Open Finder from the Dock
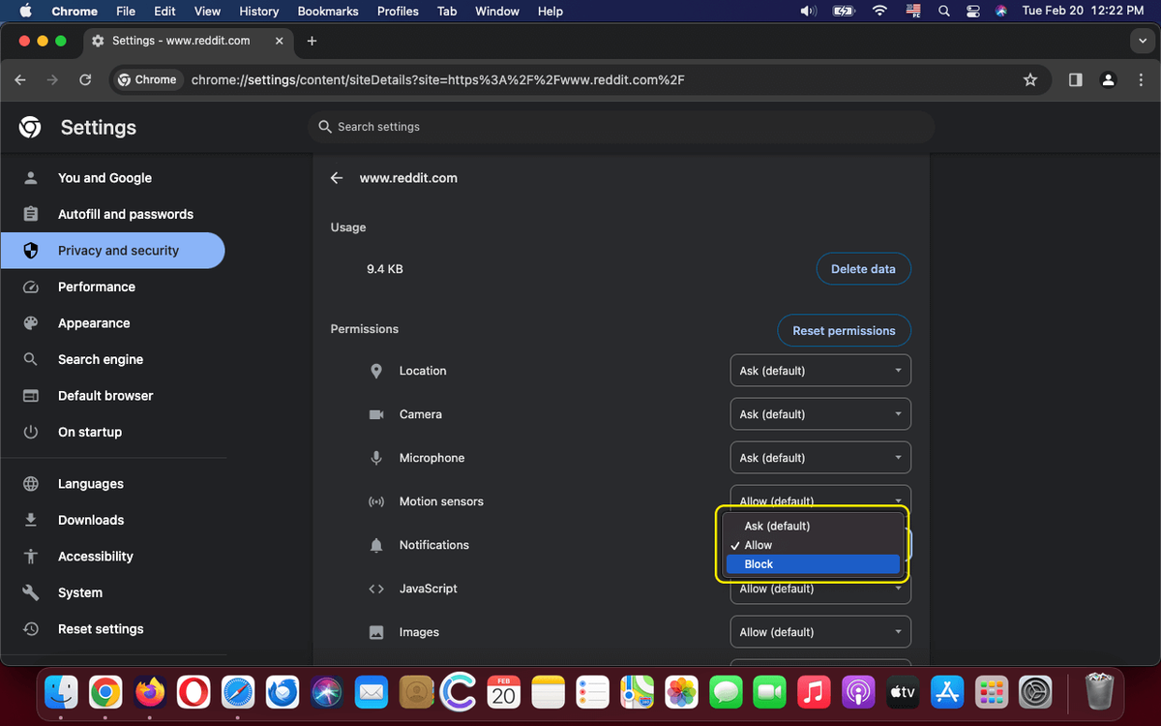Viewport: 1161px width, 726px height. [x=61, y=692]
